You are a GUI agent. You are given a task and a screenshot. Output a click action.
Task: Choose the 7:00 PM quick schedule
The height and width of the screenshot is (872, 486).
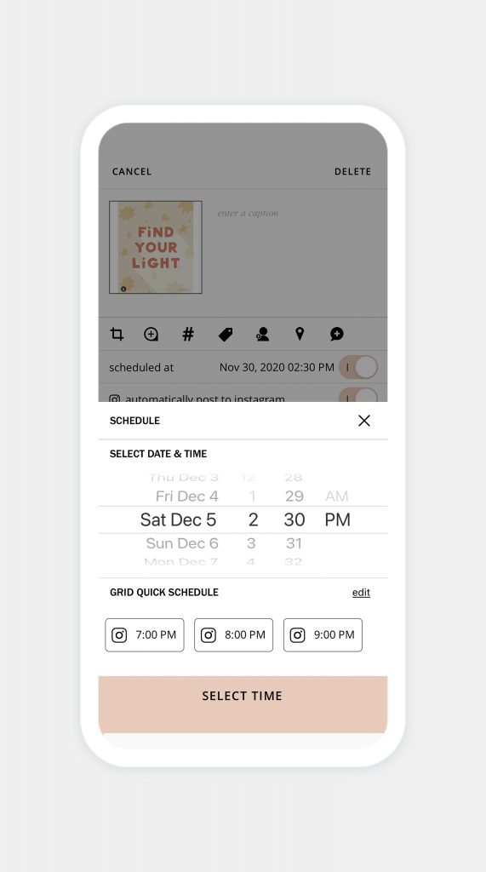click(x=145, y=635)
